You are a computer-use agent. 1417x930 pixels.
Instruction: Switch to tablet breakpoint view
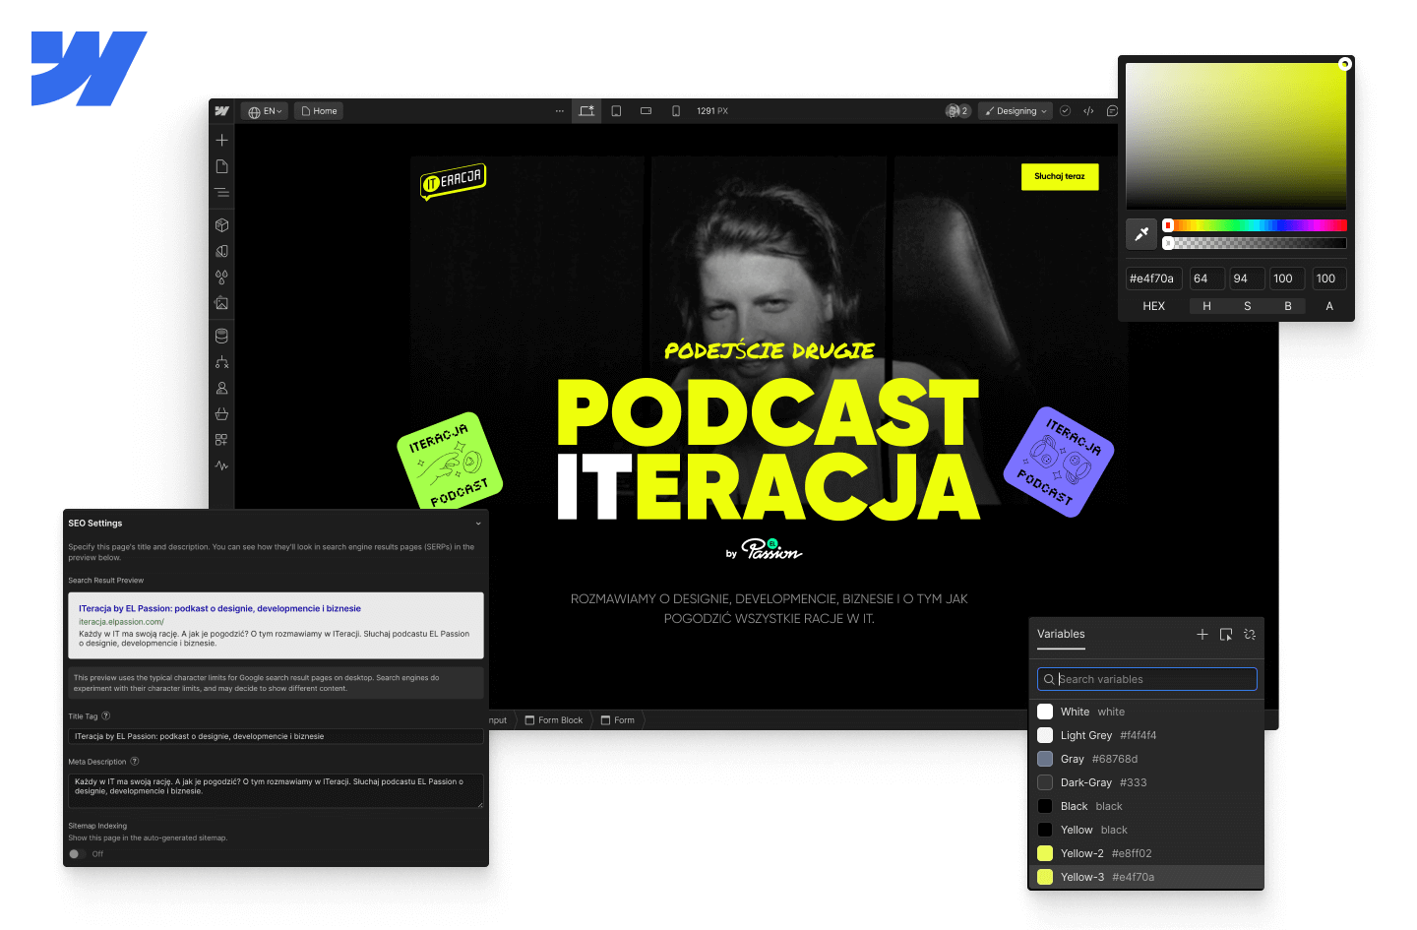click(616, 111)
